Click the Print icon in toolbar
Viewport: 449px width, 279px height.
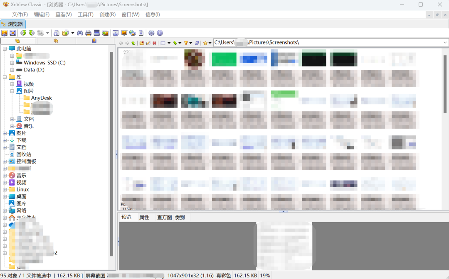click(88, 33)
